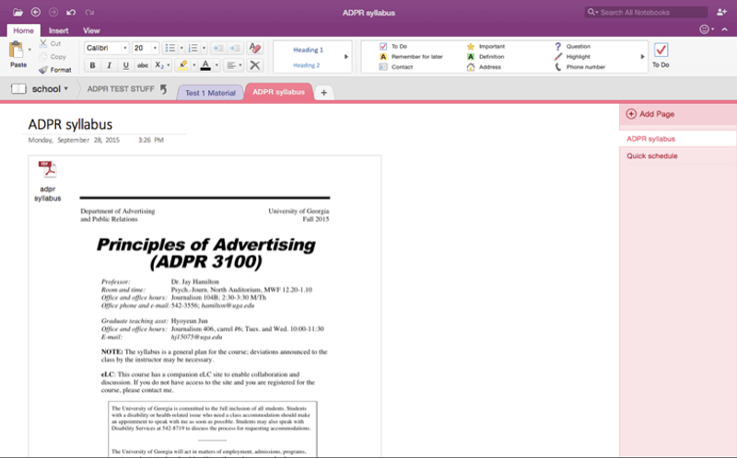The height and width of the screenshot is (458, 737).
Task: Toggle Bold formatting
Action: 92,65
